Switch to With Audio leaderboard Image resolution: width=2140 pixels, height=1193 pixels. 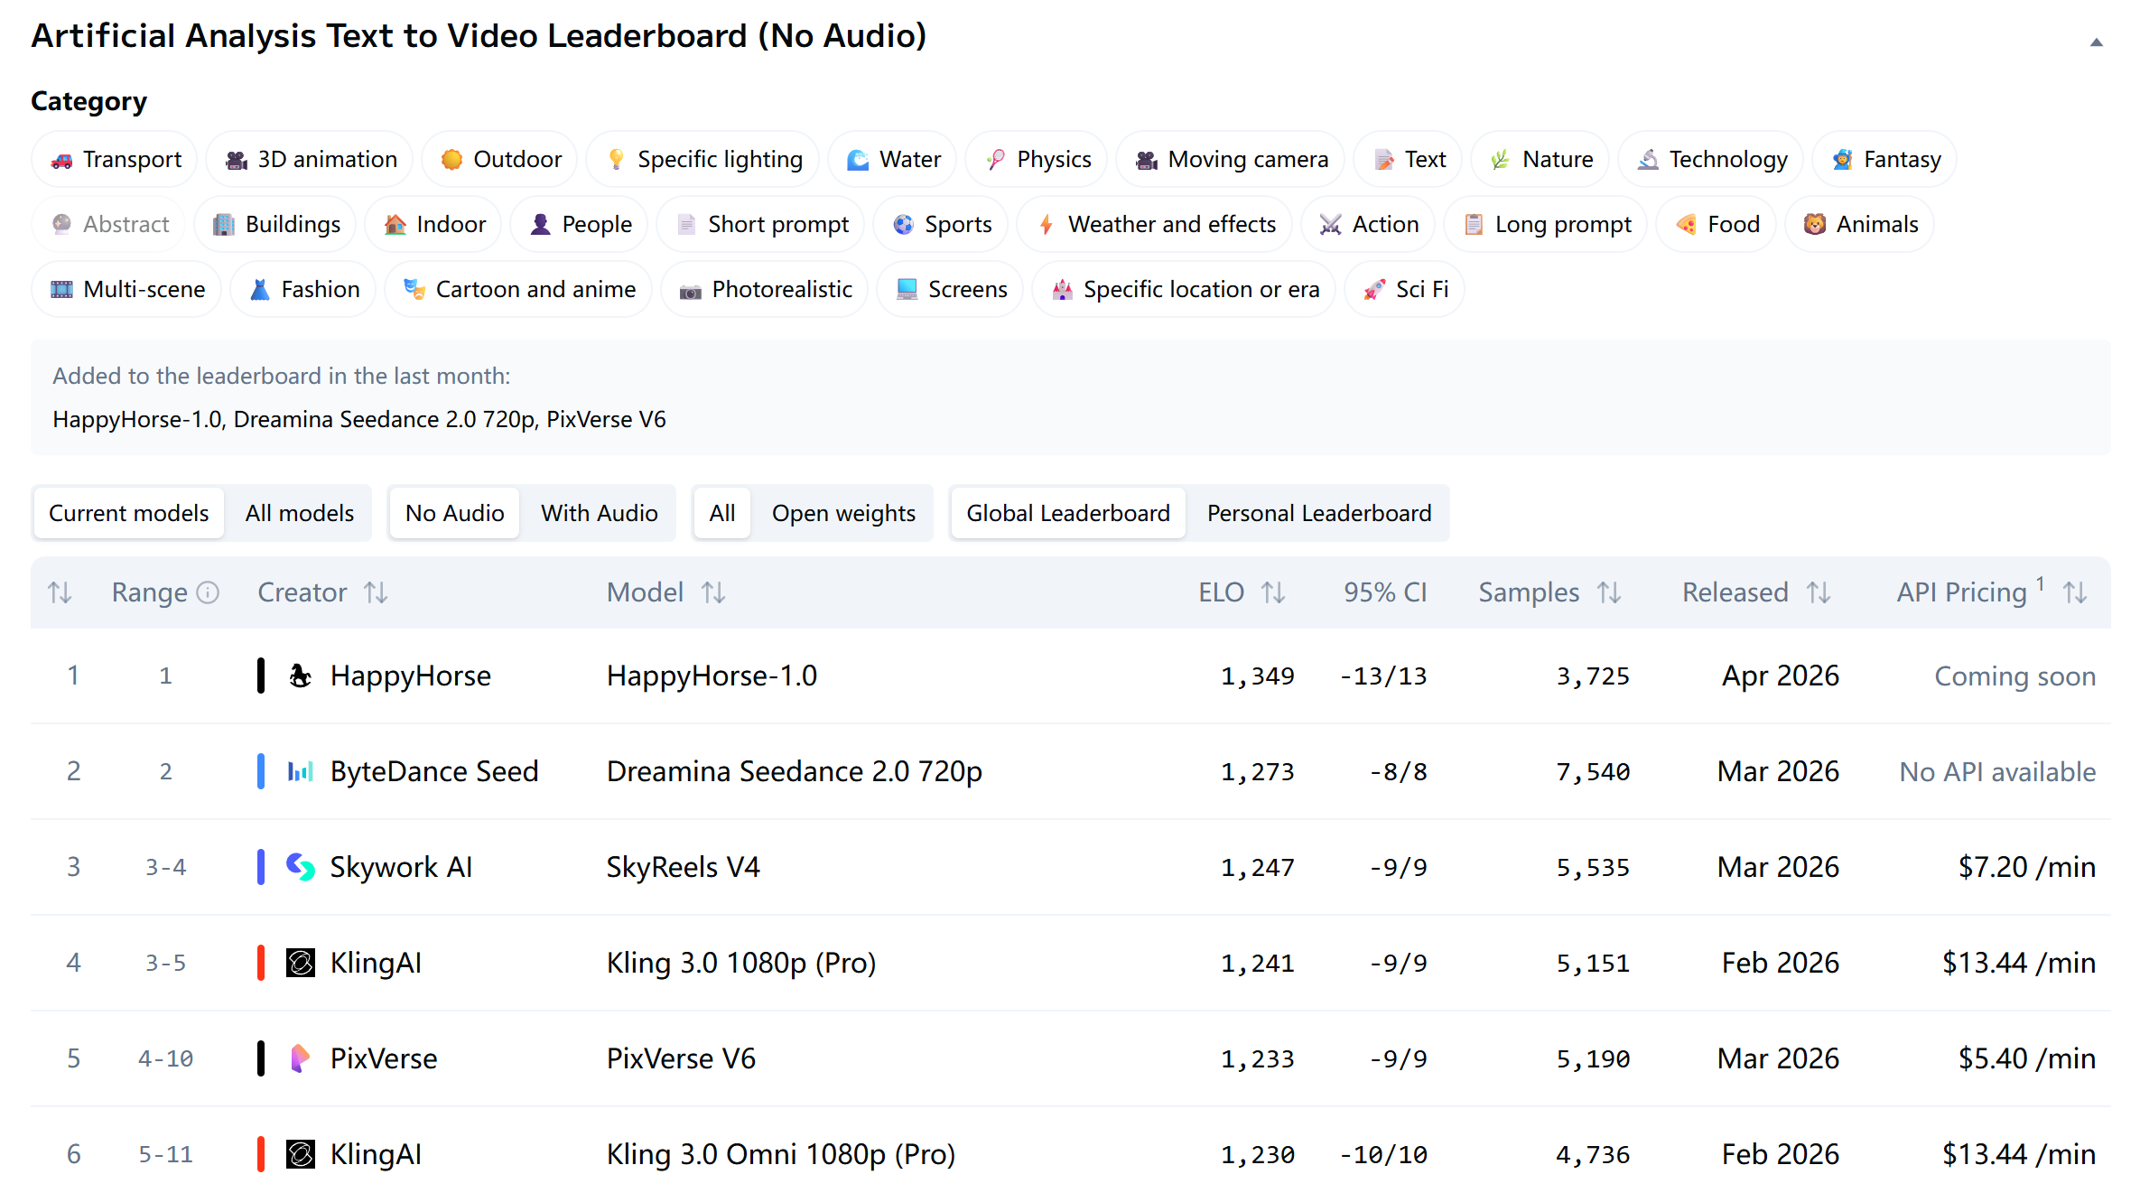(599, 513)
